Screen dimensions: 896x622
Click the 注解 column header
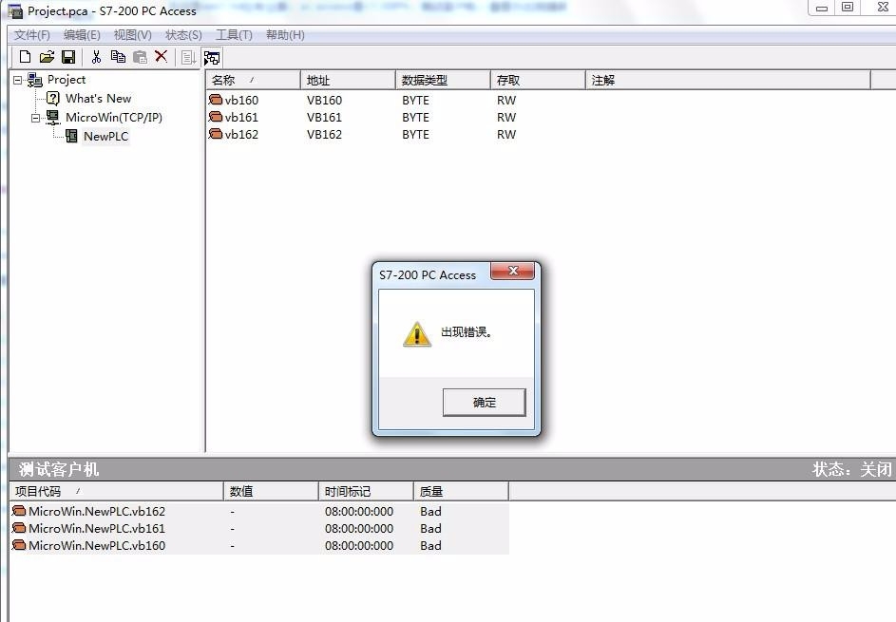728,80
